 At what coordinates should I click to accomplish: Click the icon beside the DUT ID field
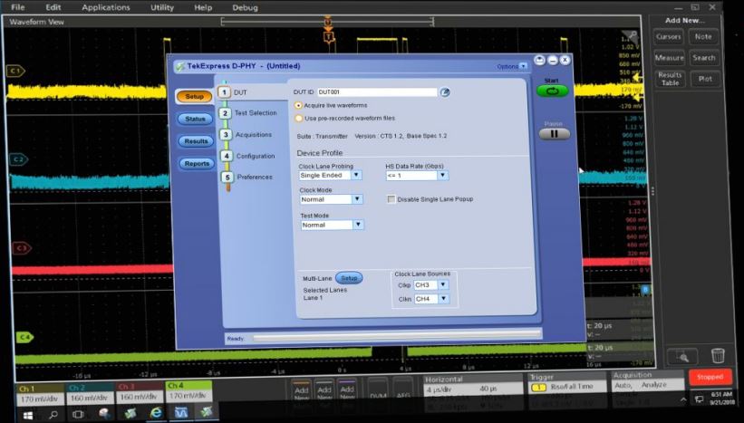pyautogui.click(x=445, y=92)
